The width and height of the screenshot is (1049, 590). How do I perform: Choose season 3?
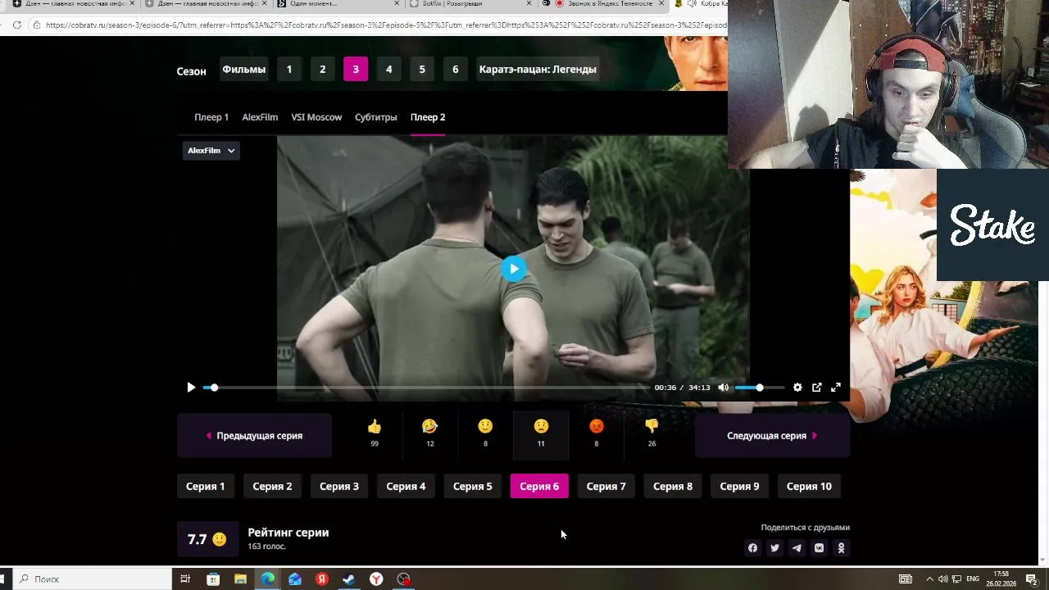[356, 70]
